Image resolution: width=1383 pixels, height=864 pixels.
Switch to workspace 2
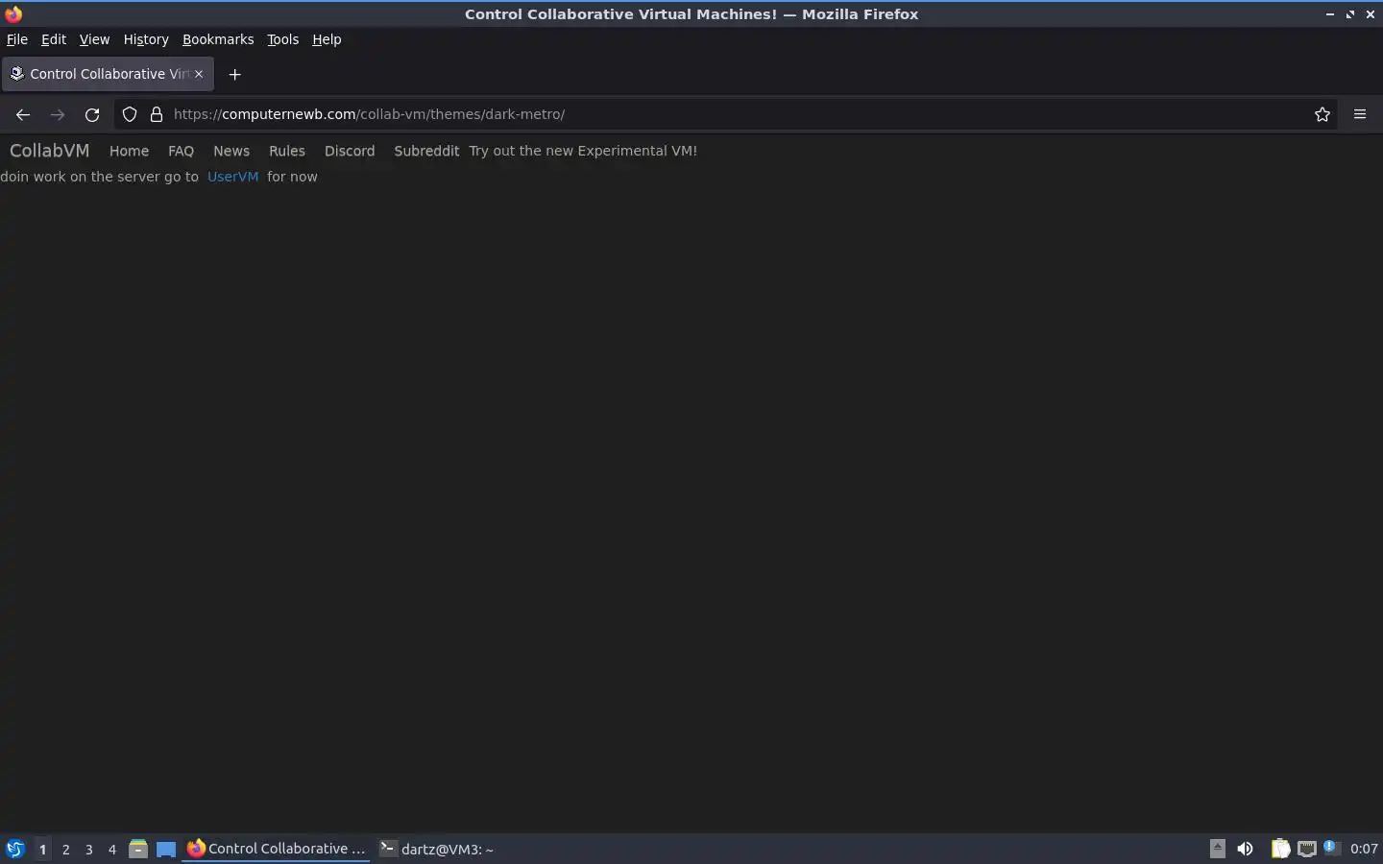(x=65, y=850)
